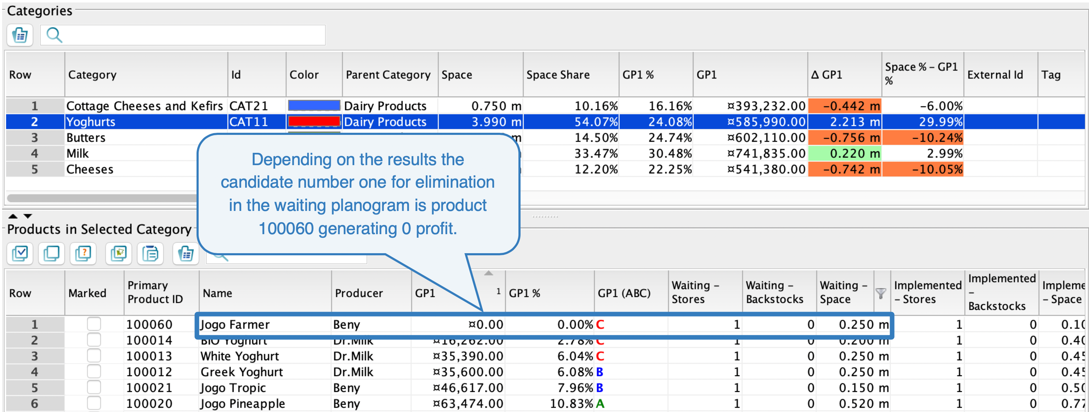Select the Yoghurts category row

(x=545, y=121)
